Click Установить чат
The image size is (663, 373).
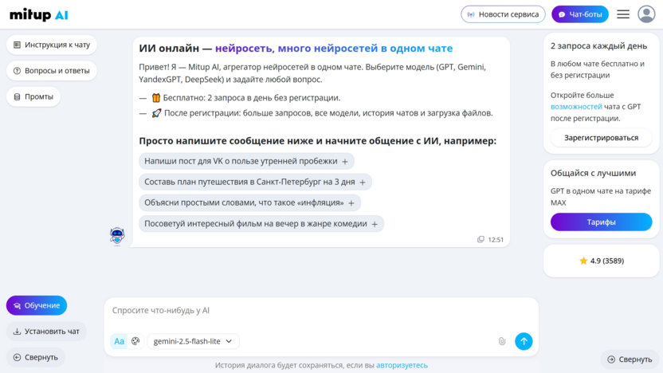click(x=46, y=332)
